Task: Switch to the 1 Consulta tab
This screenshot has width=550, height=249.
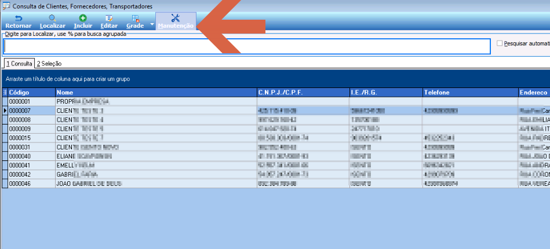Action: click(x=19, y=64)
